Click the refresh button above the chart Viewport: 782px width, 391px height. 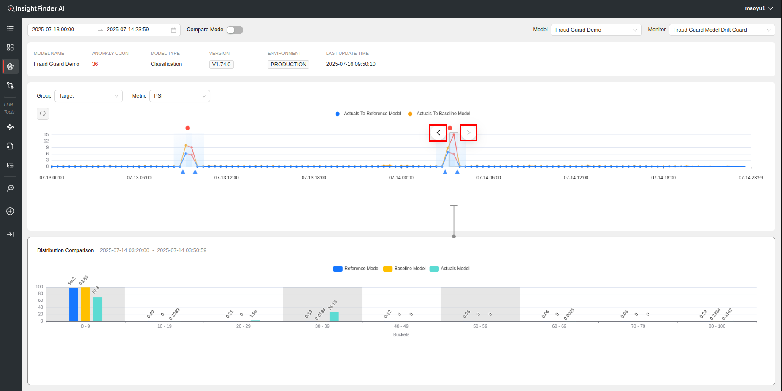coord(43,114)
